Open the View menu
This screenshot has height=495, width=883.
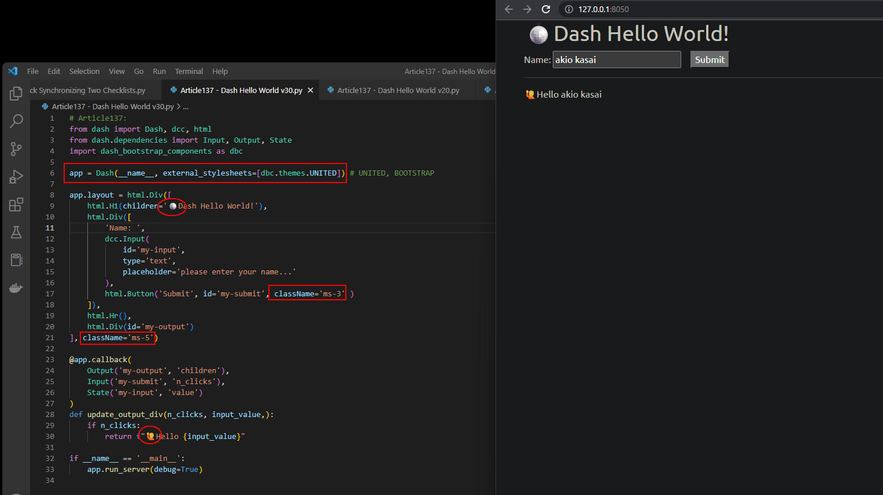pos(117,71)
